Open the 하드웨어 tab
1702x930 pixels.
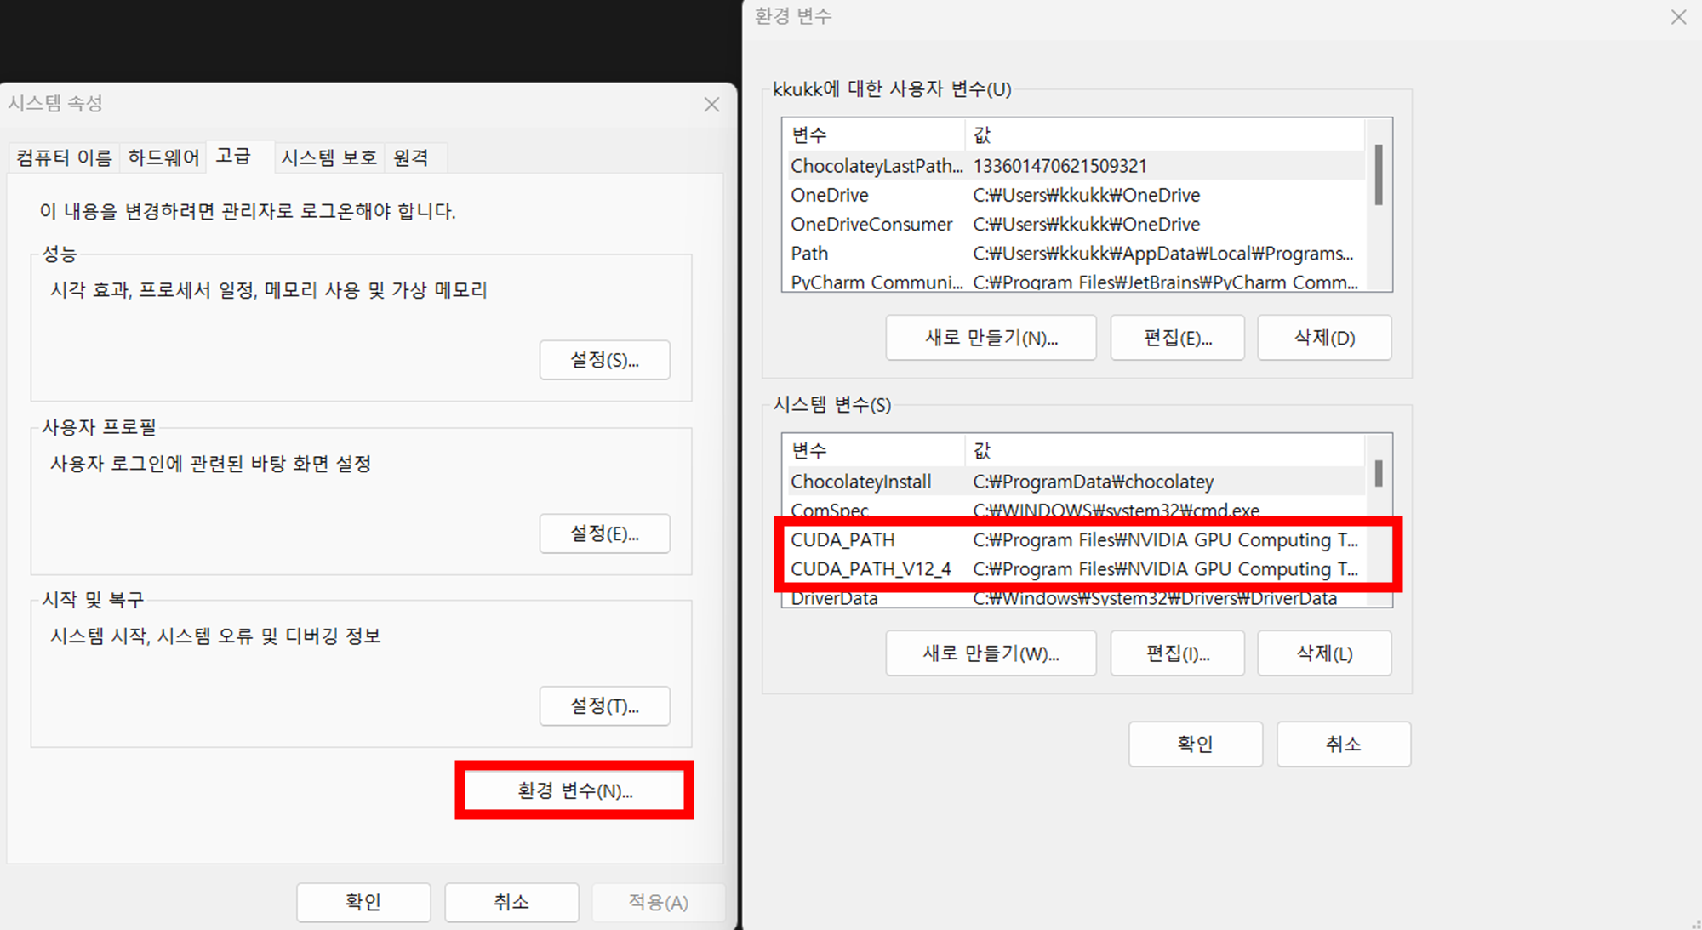coord(163,157)
